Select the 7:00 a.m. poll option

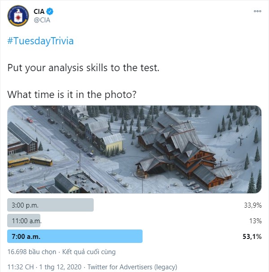pyautogui.click(x=75, y=236)
